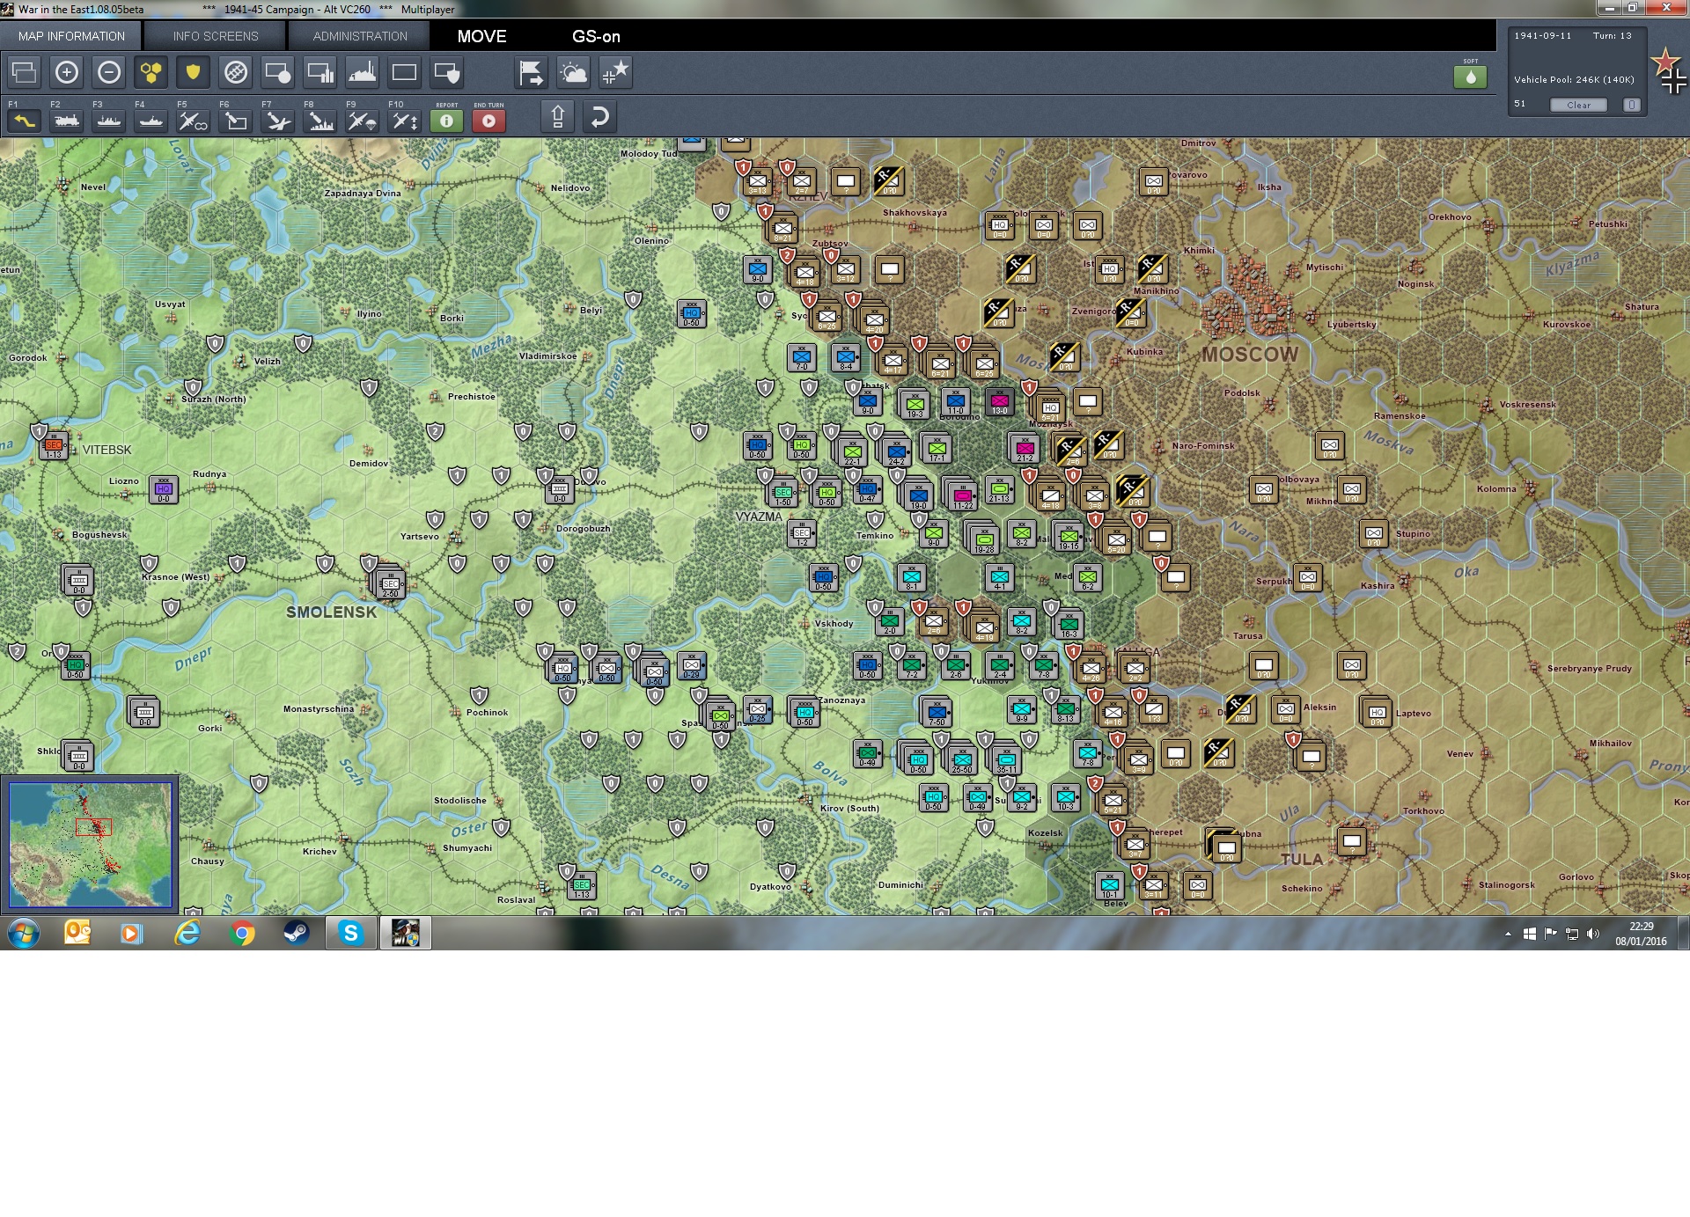The height and width of the screenshot is (1217, 1690).
Task: Select F6 bomb unit air mode
Action: [x=236, y=121]
